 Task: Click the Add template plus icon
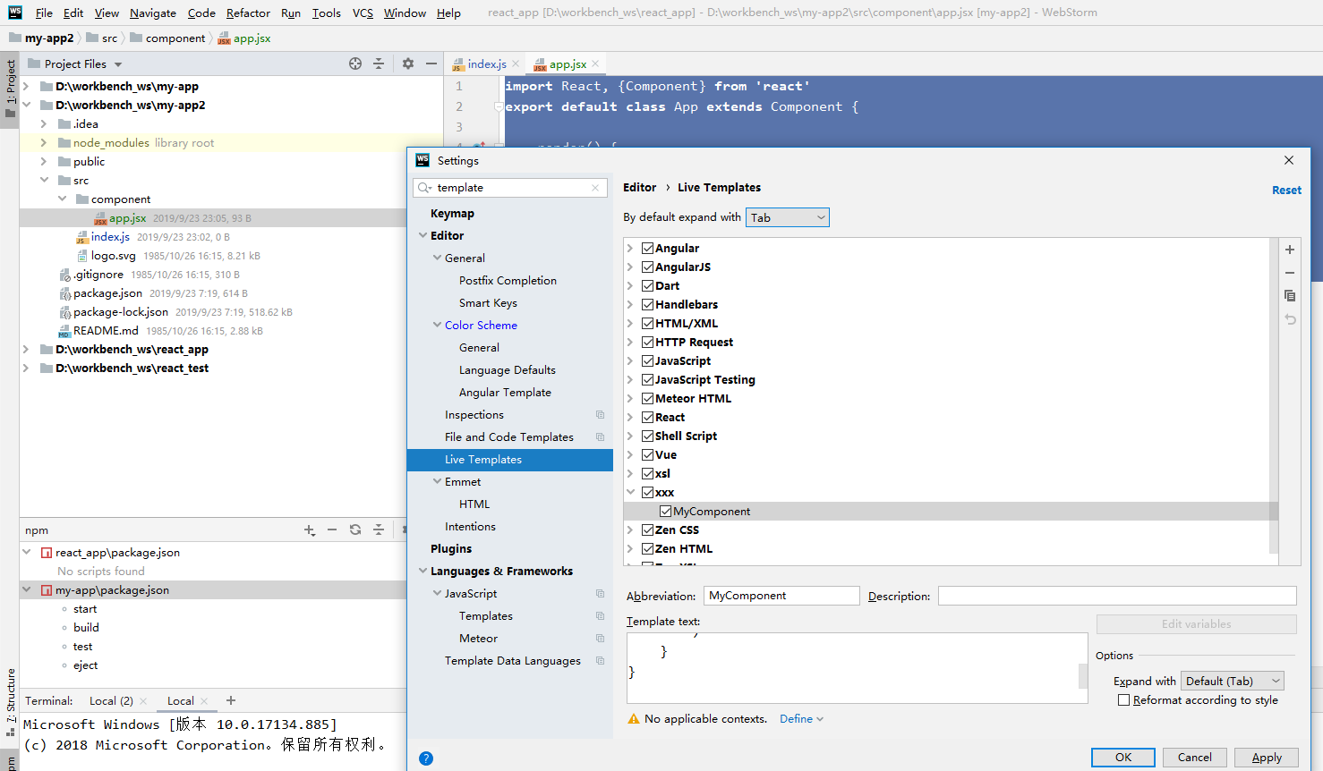point(1290,250)
